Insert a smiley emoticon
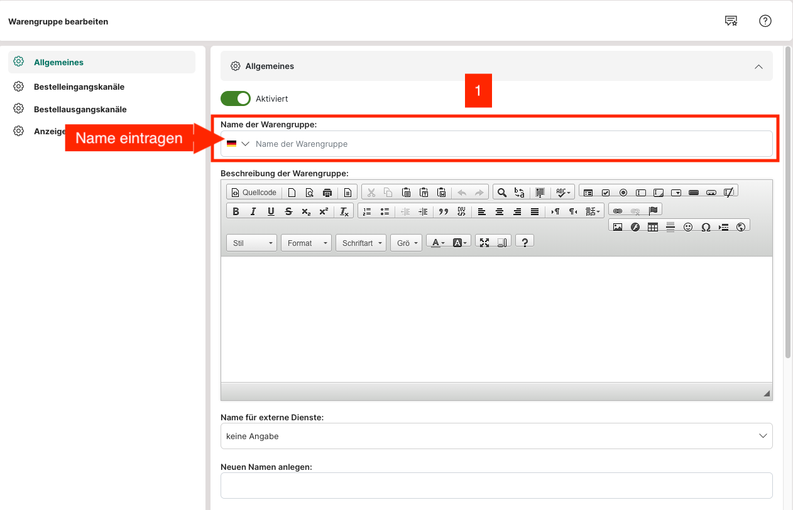The height and width of the screenshot is (510, 793). point(688,227)
